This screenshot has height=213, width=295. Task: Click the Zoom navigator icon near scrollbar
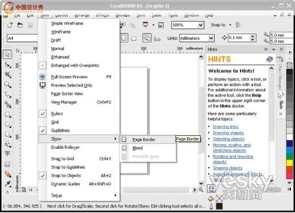[201, 189]
